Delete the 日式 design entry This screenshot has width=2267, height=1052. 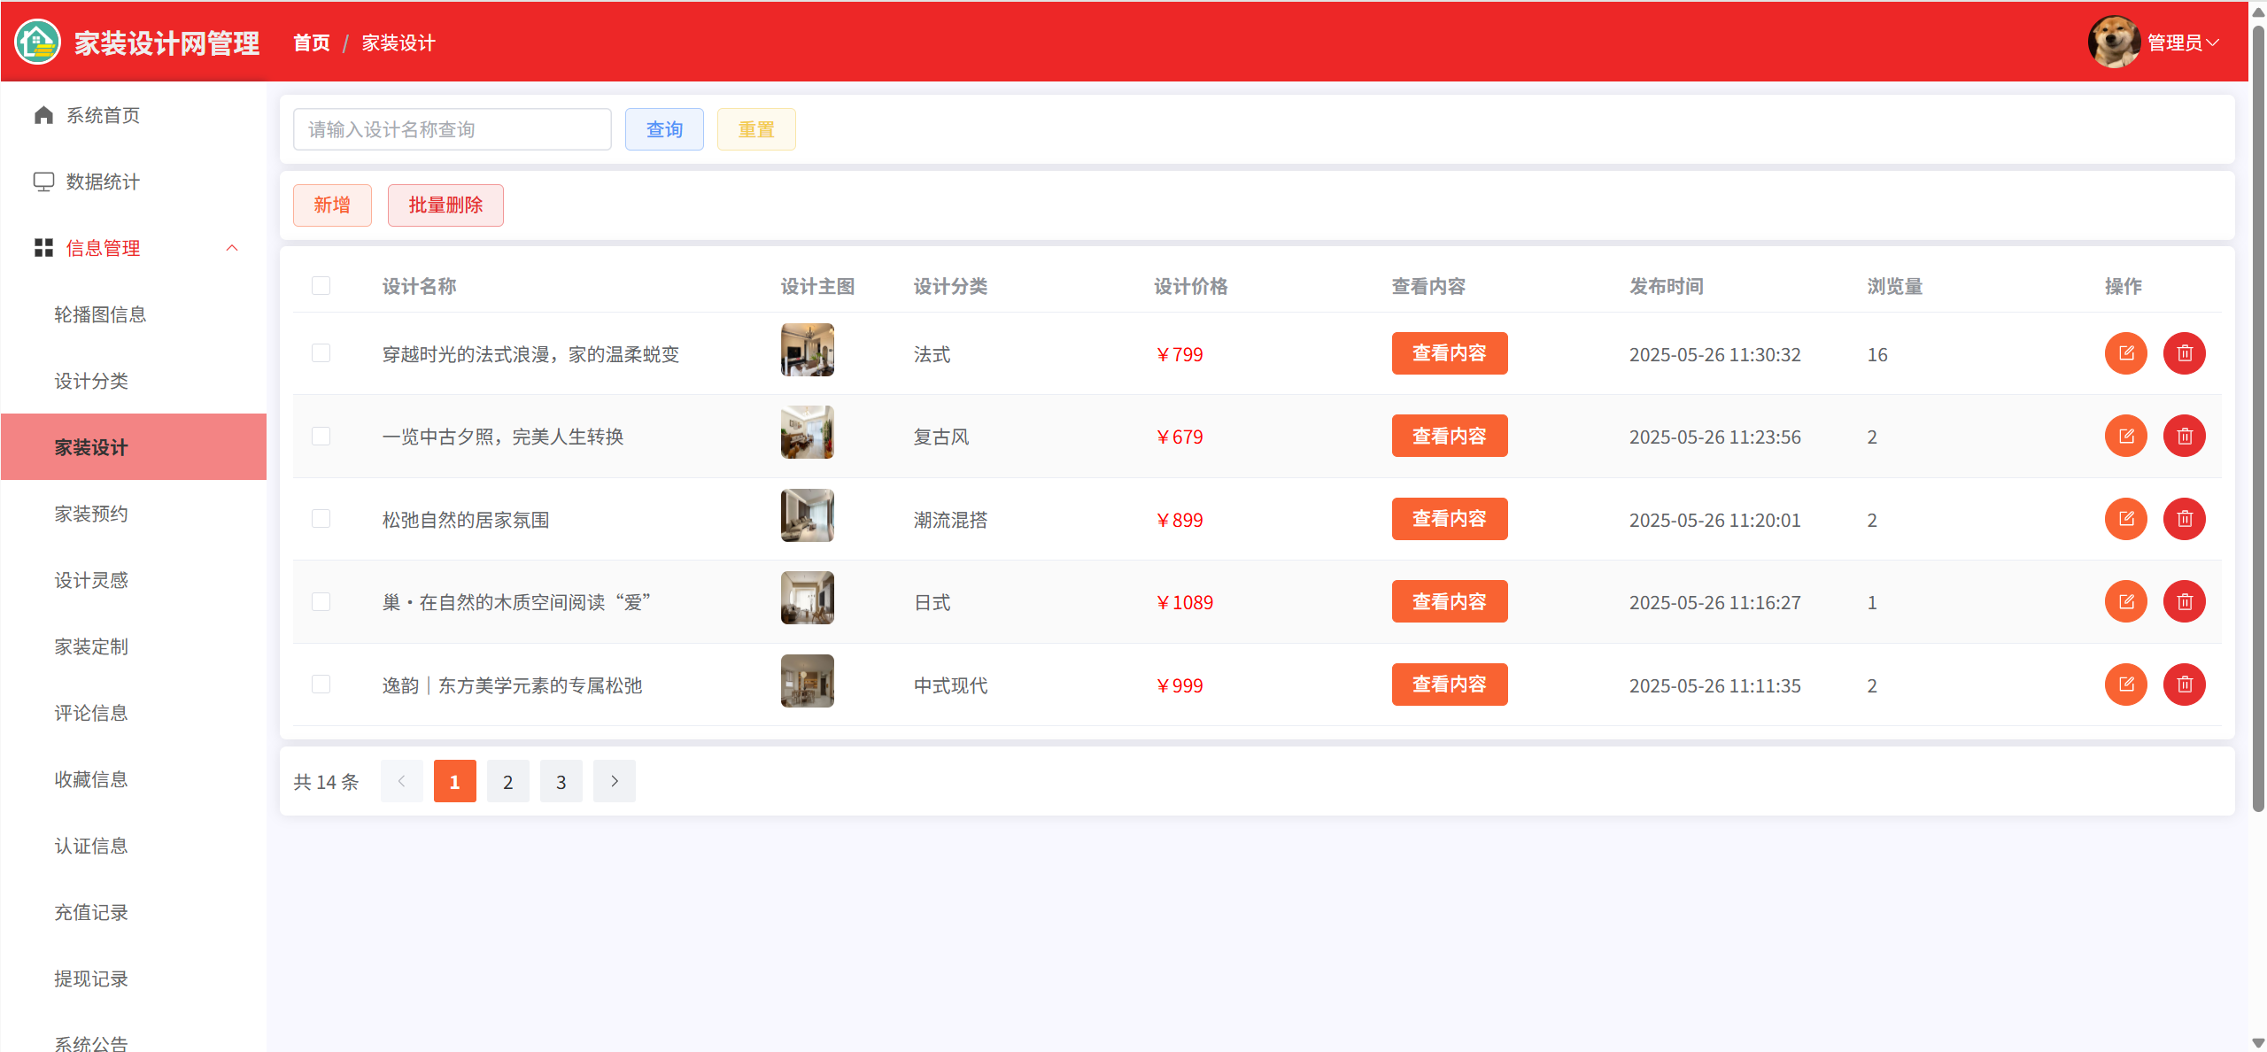[2184, 601]
